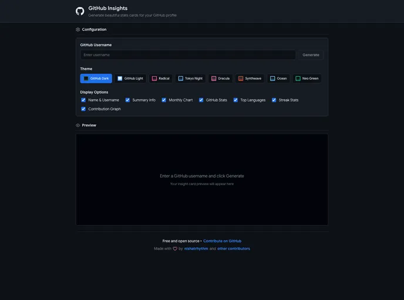Screen dimensions: 404x300
Task: Click the 'Generate beautiful stats cards' subtitle
Action: click(133, 15)
